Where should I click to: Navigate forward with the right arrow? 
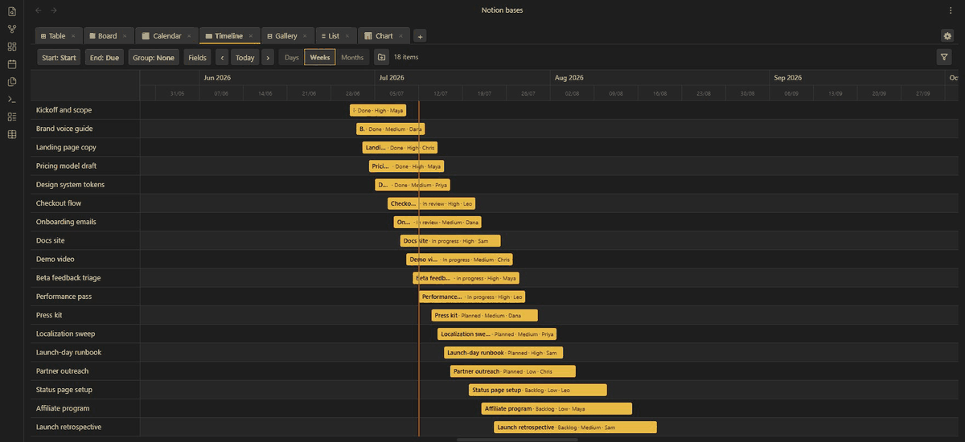click(54, 10)
